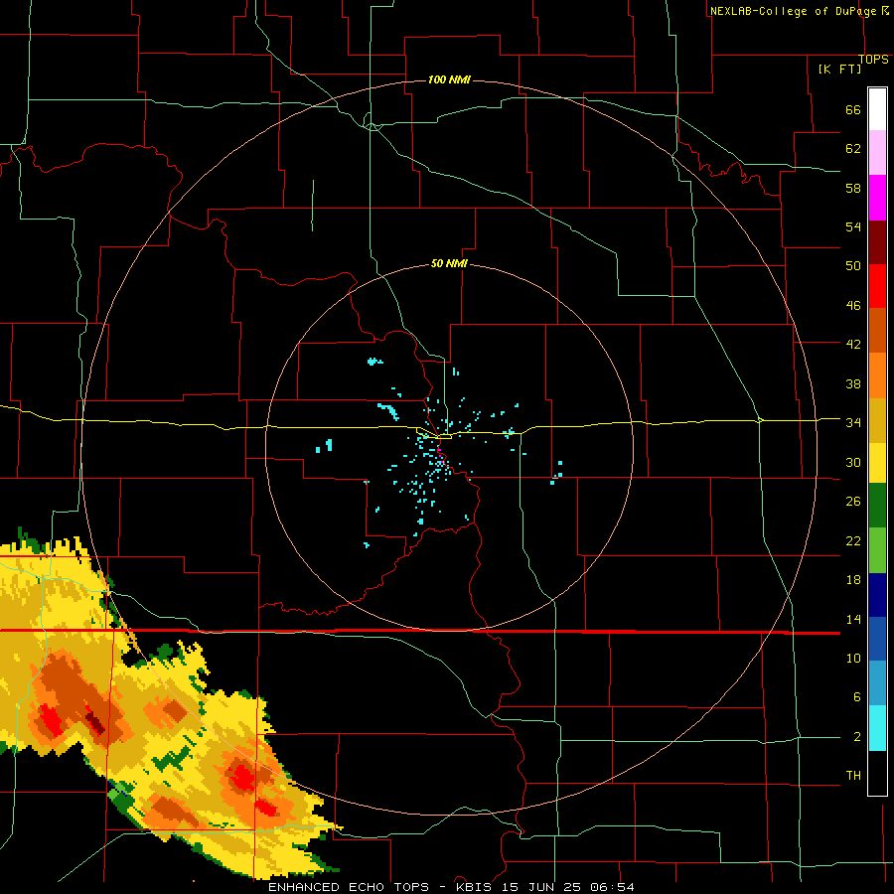Click the gold legend color block
The image size is (894, 894).
[x=877, y=420]
